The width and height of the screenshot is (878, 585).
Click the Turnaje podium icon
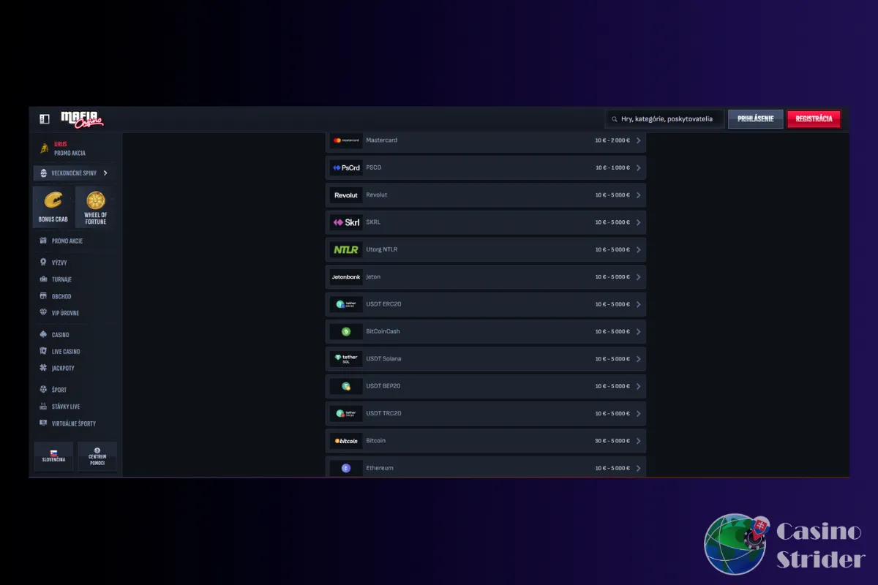(x=44, y=279)
